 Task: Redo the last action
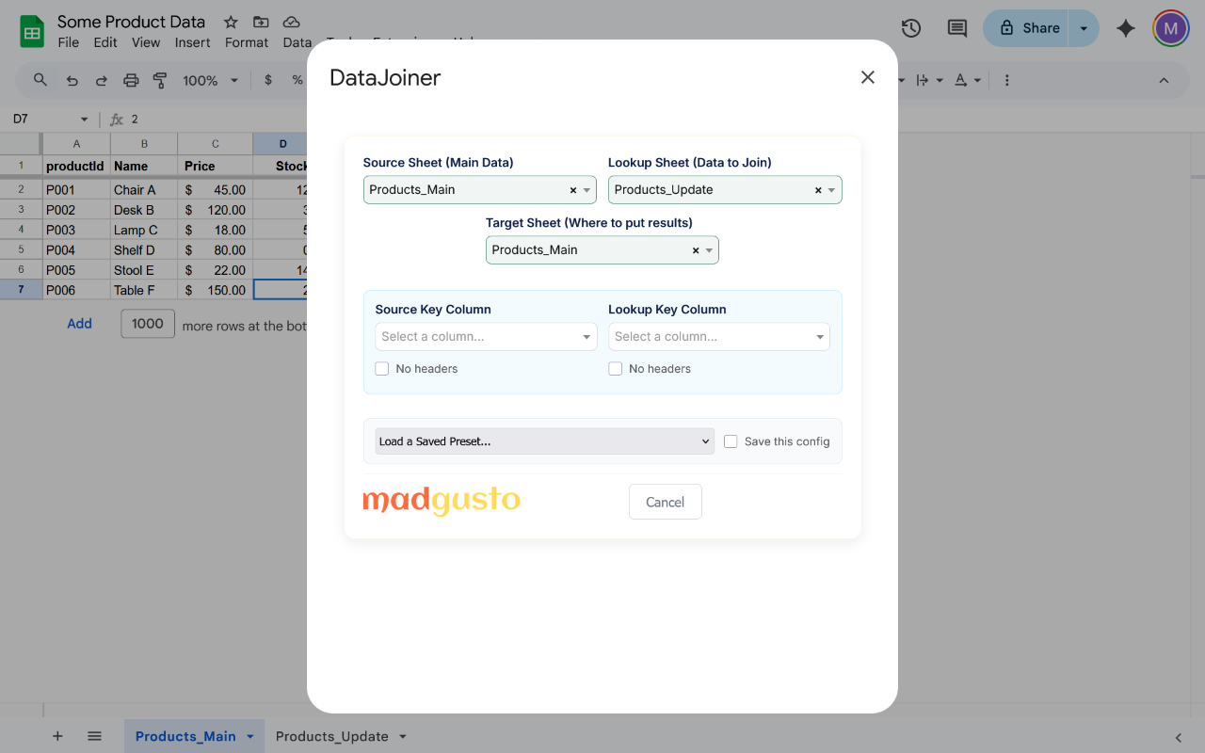tap(101, 80)
